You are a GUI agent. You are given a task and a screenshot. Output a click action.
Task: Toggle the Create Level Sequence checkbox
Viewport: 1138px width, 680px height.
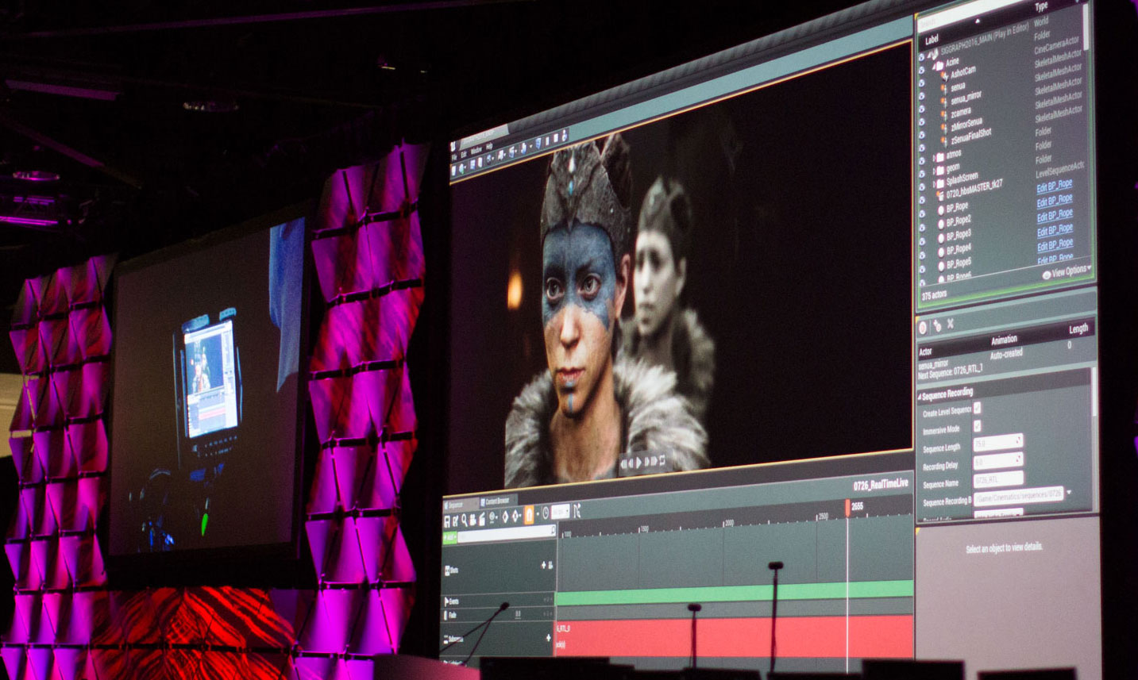coord(977,407)
